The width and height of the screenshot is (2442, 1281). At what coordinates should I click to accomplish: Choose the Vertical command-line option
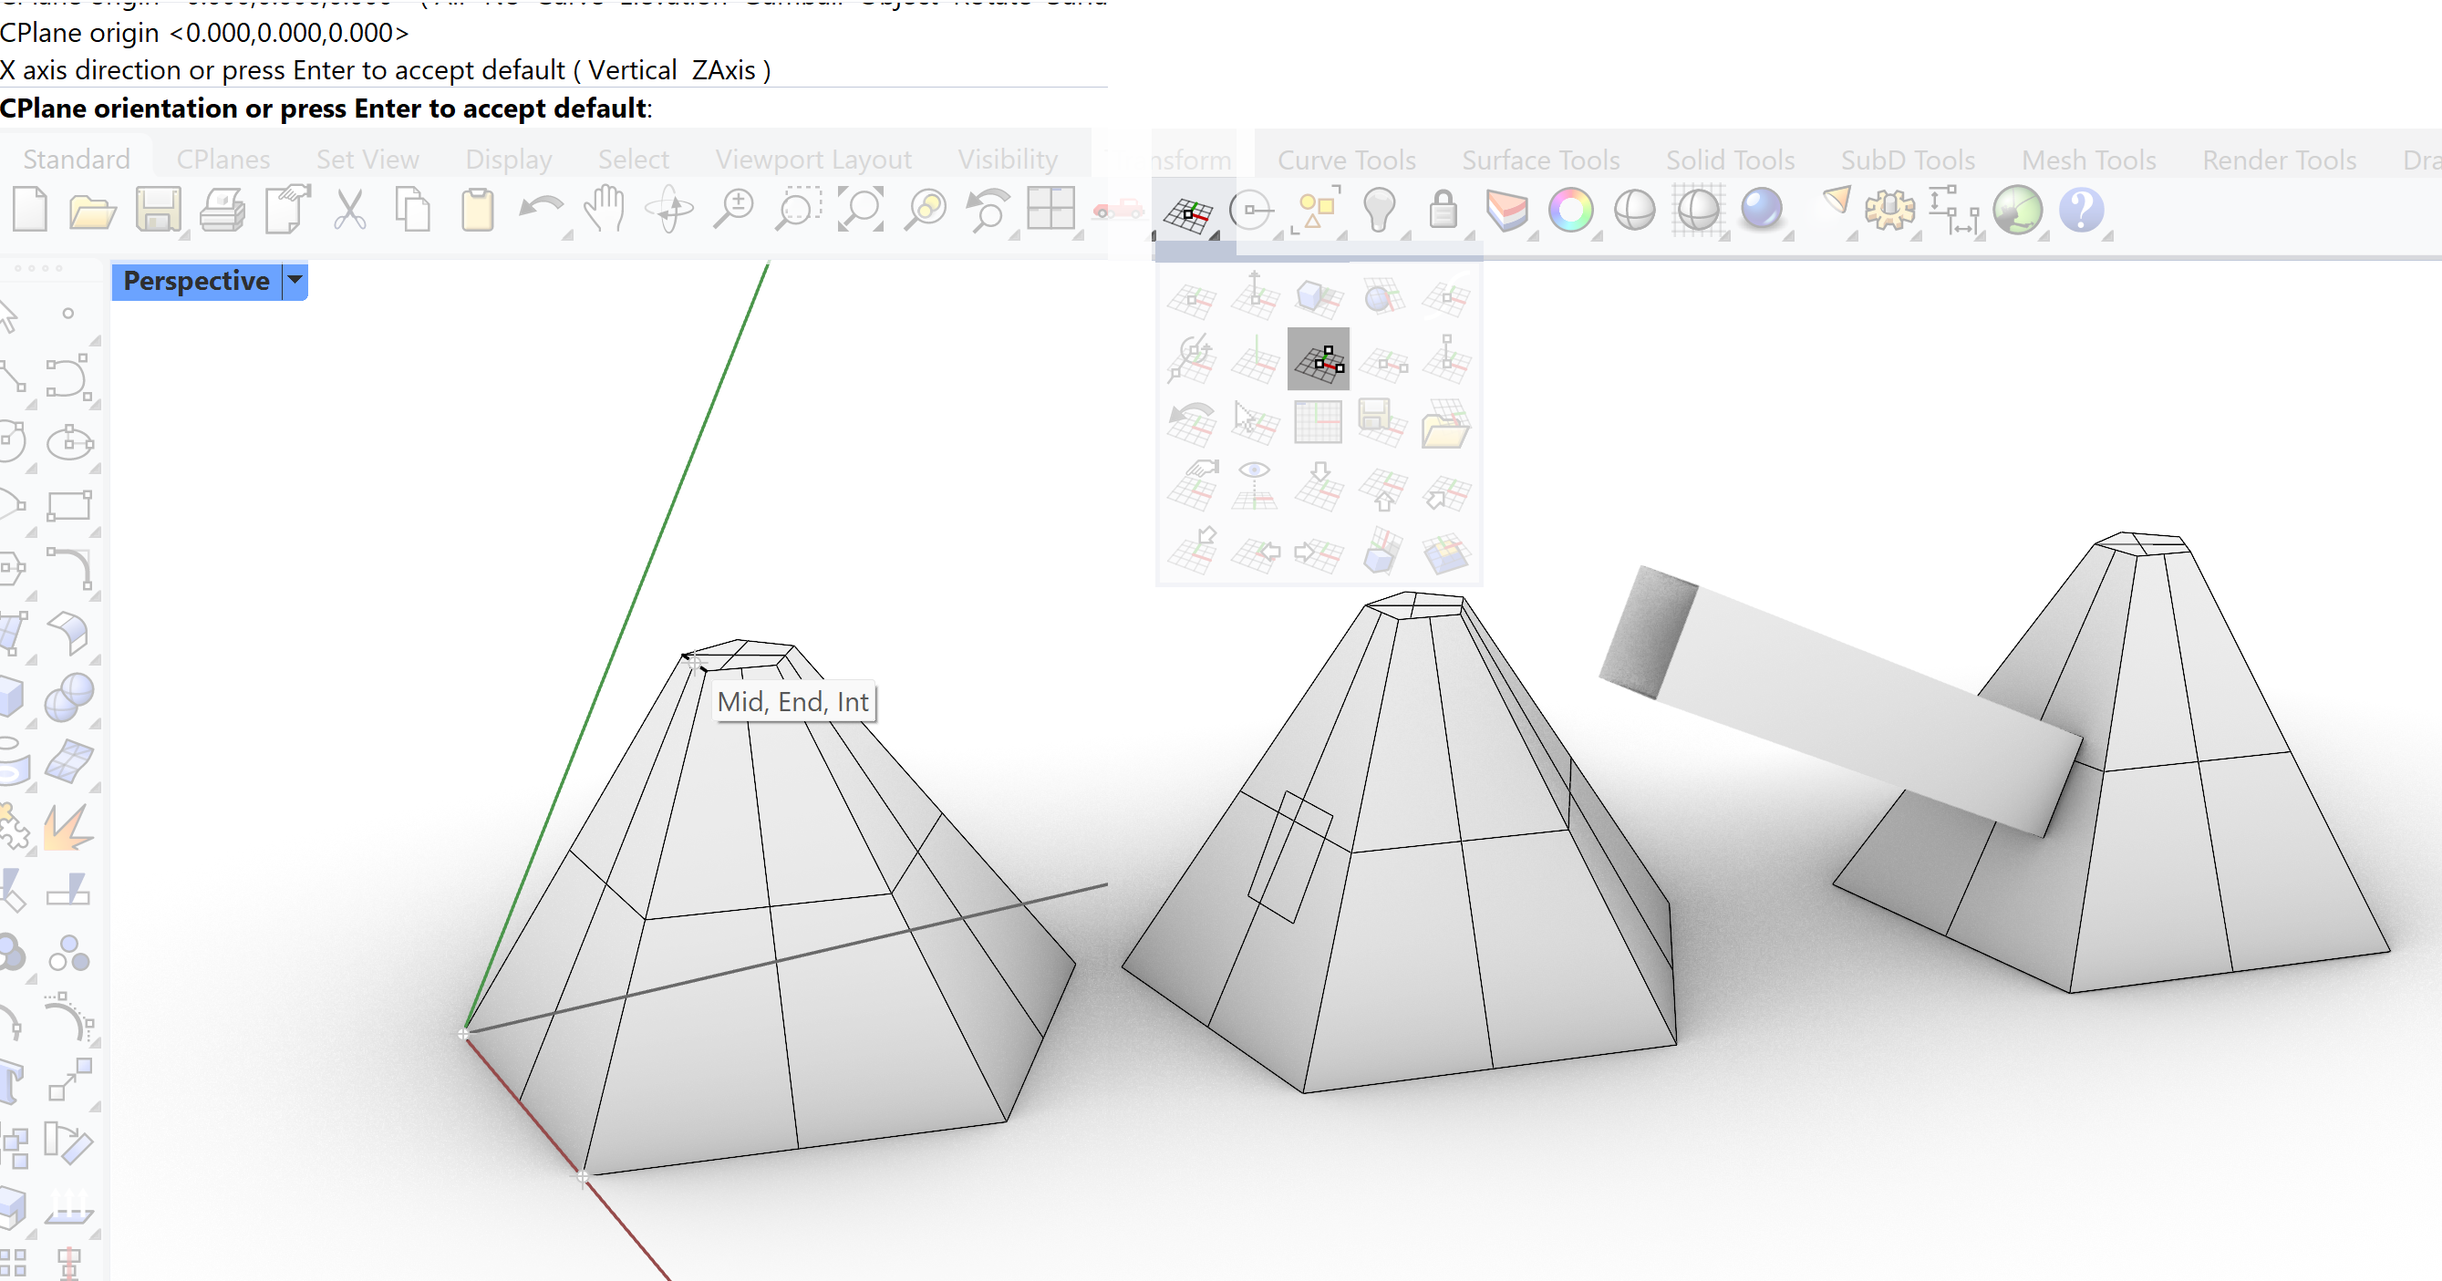[x=632, y=70]
